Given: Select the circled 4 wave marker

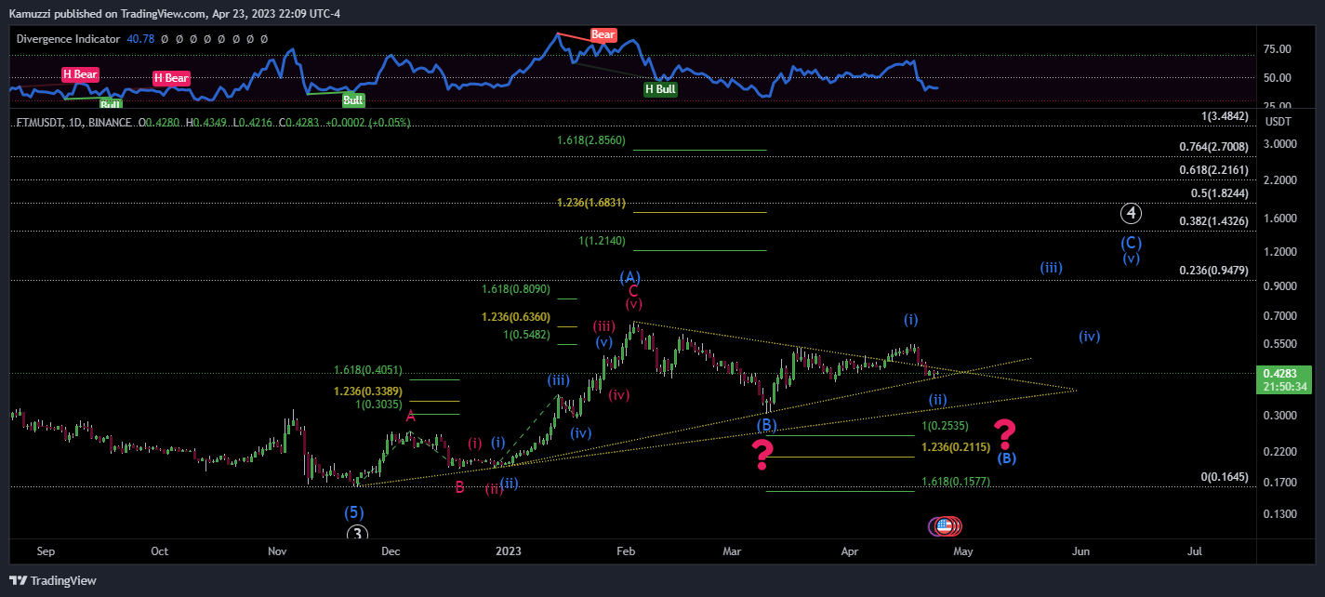Looking at the screenshot, I should point(1131,213).
